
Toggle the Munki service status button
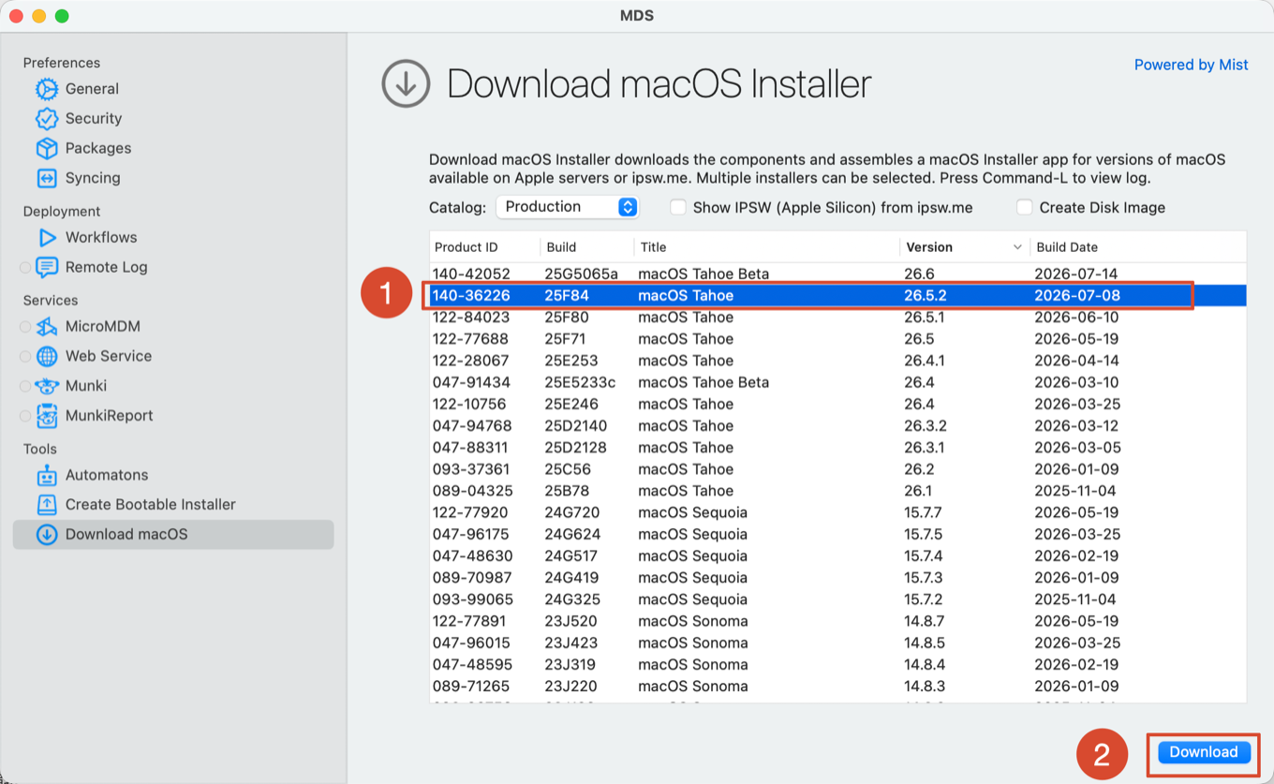(25, 386)
